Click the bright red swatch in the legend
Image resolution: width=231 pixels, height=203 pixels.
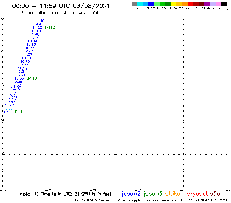[x=190, y=4]
